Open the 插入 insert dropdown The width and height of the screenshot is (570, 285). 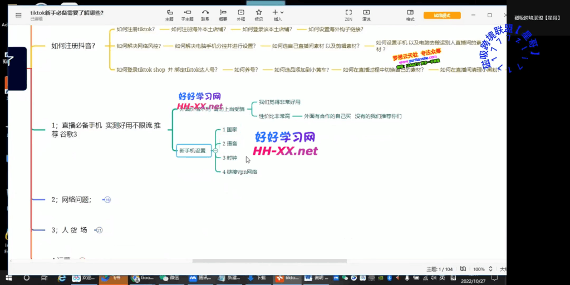(x=278, y=15)
